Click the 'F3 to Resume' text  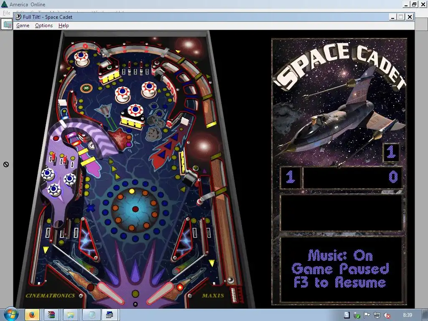tap(340, 282)
